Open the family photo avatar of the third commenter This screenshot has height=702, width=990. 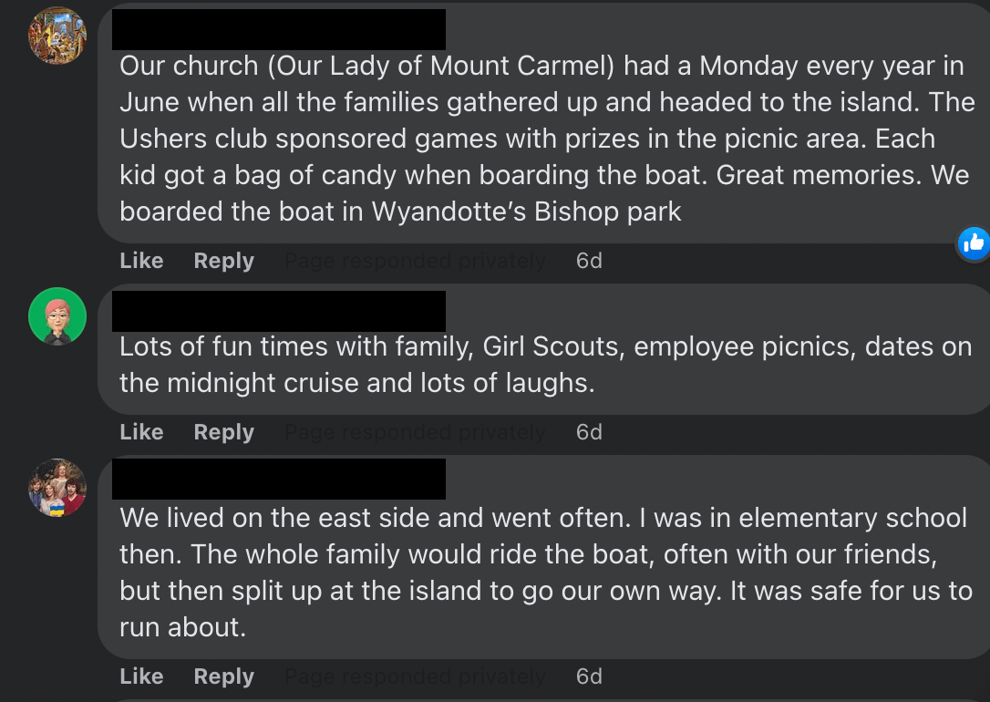tap(57, 487)
